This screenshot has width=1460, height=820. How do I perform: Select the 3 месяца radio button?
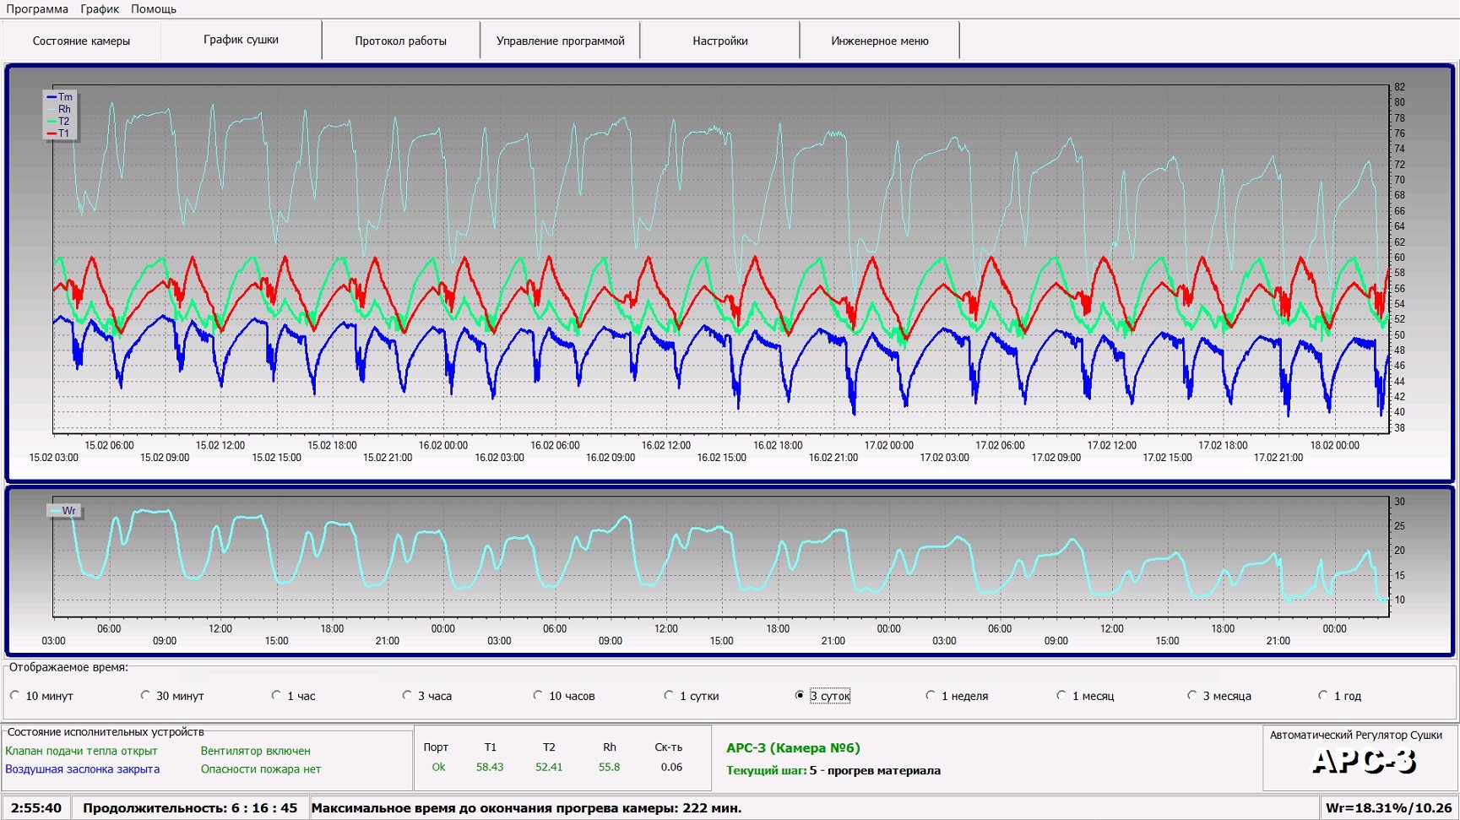(x=1193, y=696)
